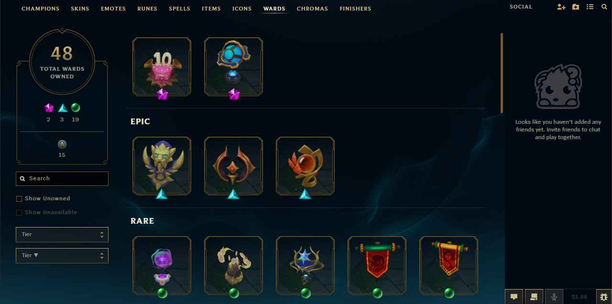Image resolution: width=612 pixels, height=304 pixels.
Task: Open the chat bubble icon
Action: click(514, 297)
